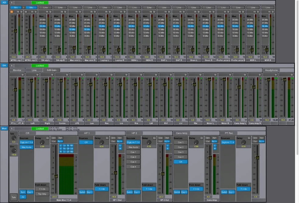Open the Eq>> panel for Cans Amp
Screen dimensions: 299x203
[x=214, y=141]
